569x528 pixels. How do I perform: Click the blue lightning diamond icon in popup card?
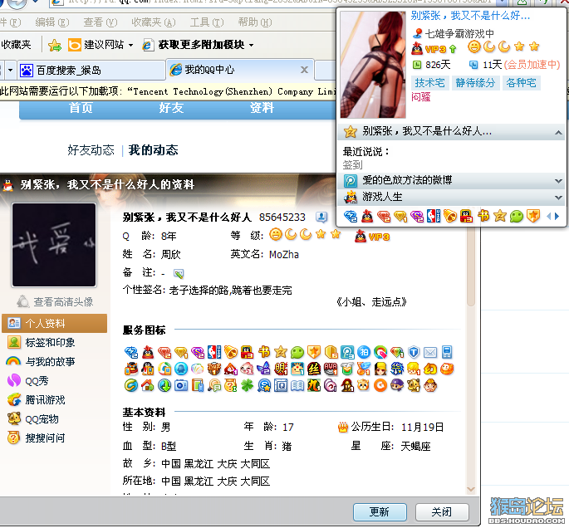pos(351,216)
